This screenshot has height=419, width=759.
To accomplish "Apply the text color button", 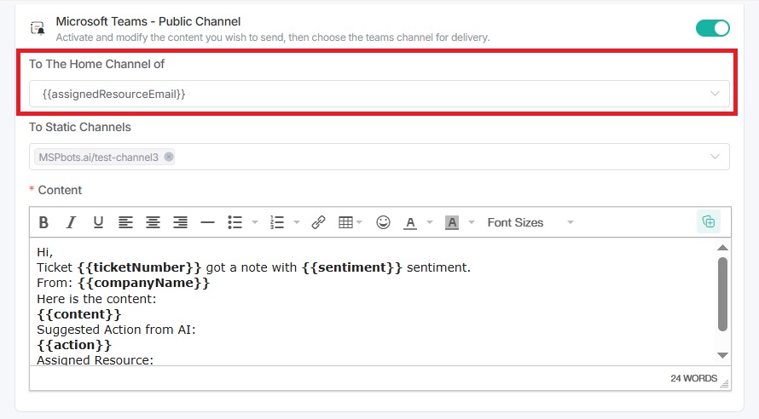I will pyautogui.click(x=410, y=222).
